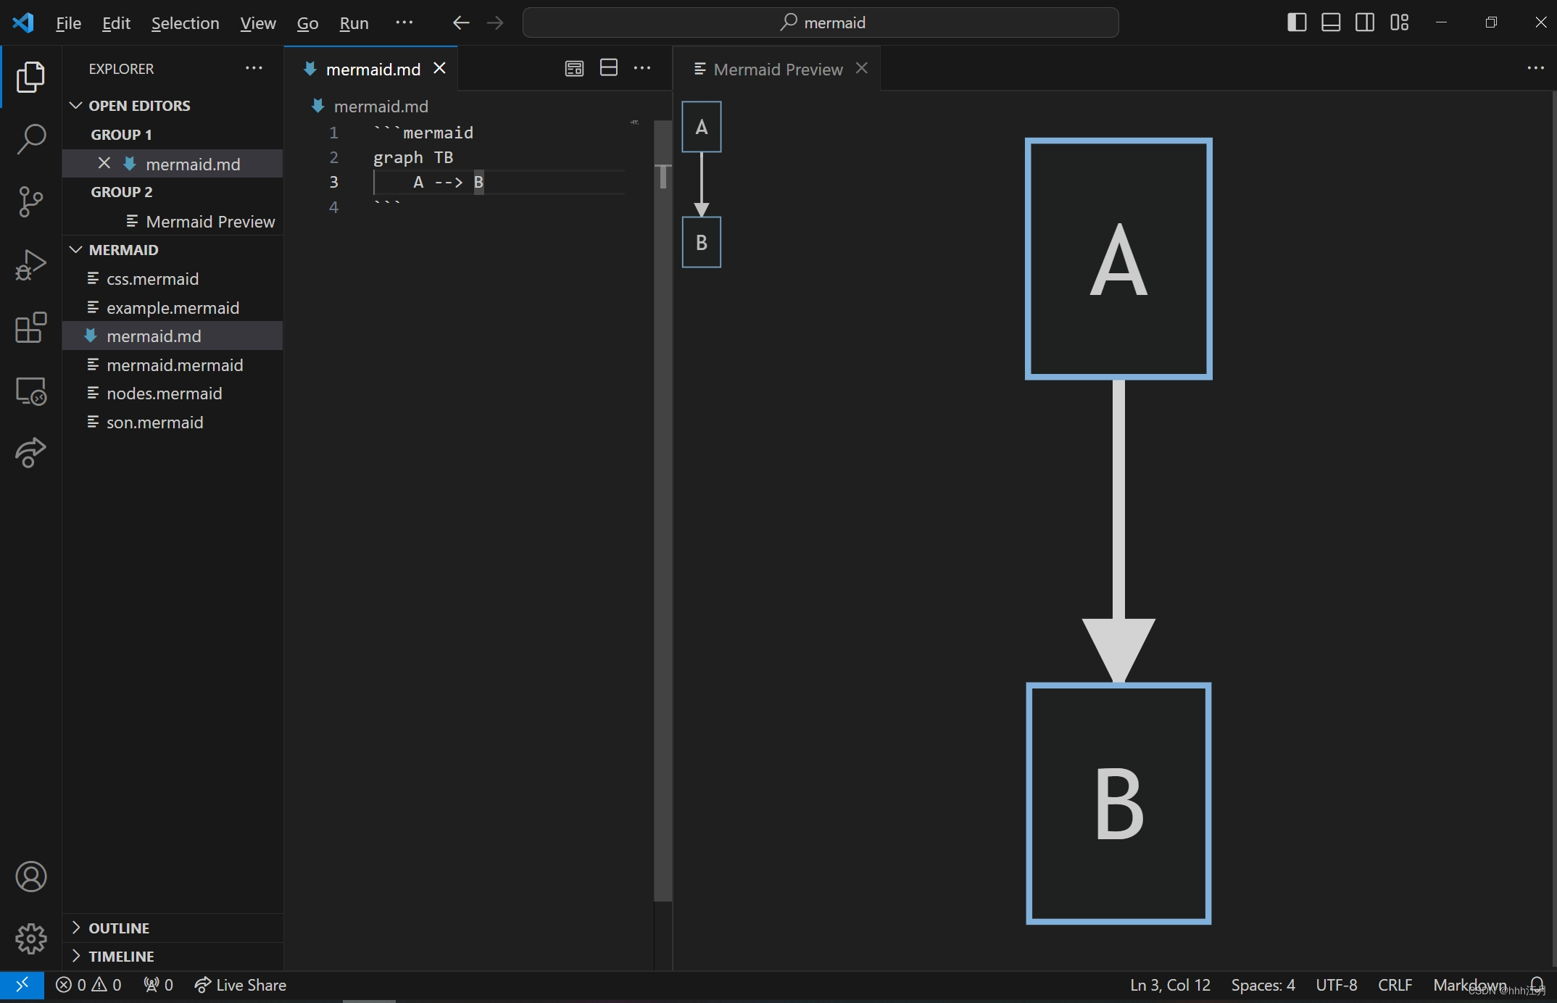This screenshot has height=1003, width=1557.
Task: Open the Selection menu
Action: coord(185,22)
